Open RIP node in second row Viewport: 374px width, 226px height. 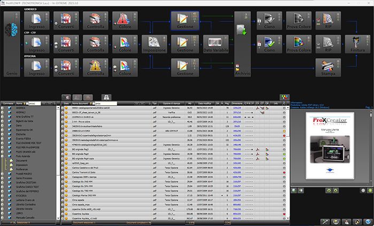(328, 44)
